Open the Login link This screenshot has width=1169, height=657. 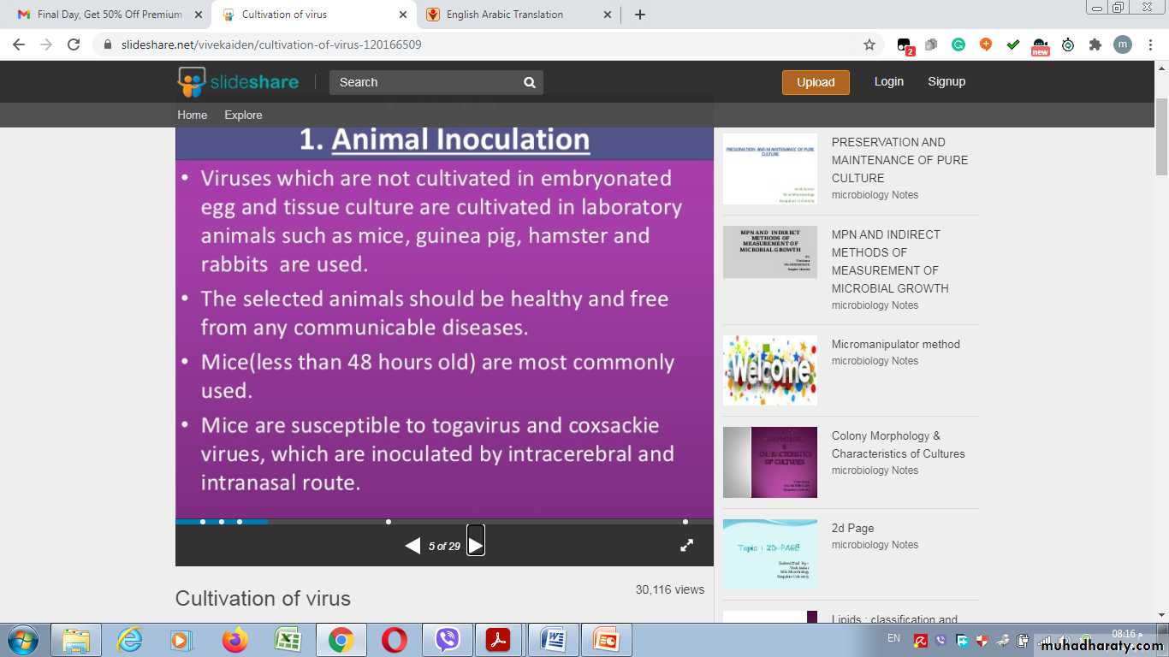coord(888,81)
